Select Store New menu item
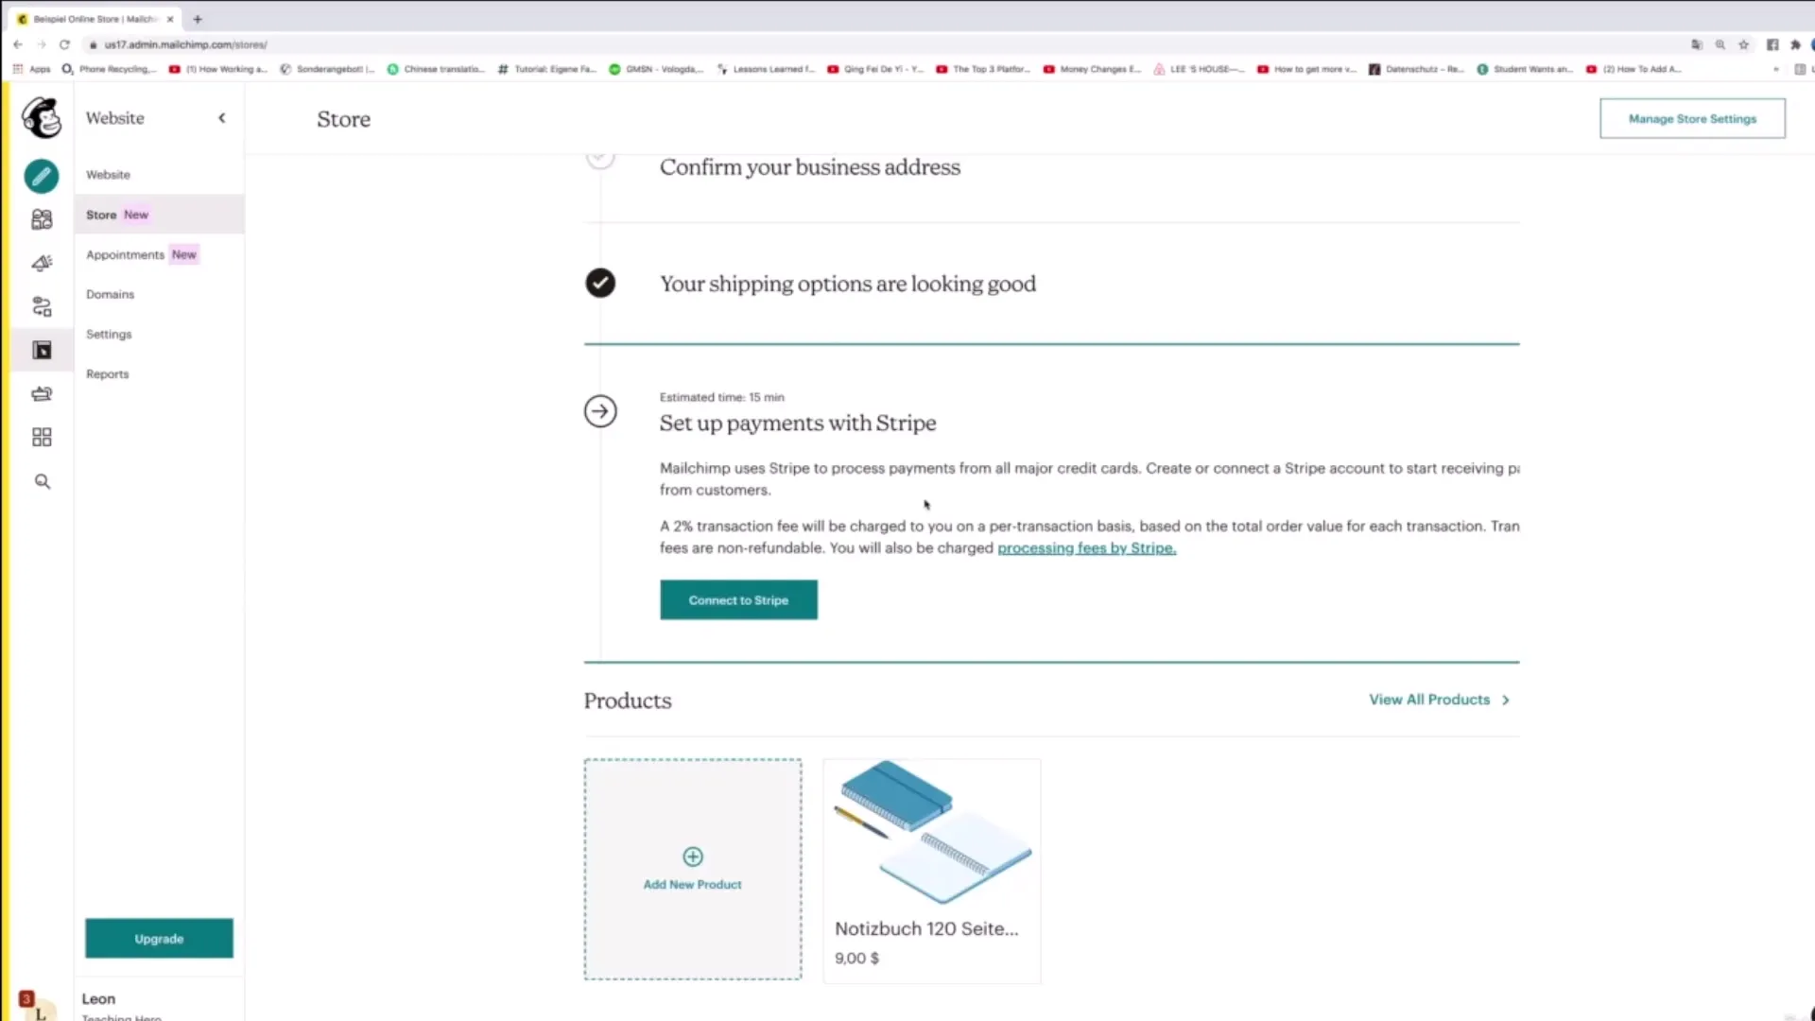 click(159, 215)
